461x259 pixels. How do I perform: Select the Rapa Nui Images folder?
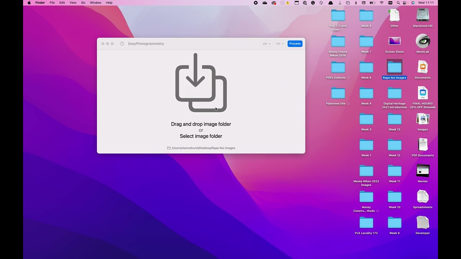(394, 67)
